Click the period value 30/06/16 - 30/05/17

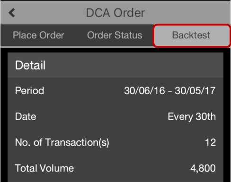coord(170,91)
